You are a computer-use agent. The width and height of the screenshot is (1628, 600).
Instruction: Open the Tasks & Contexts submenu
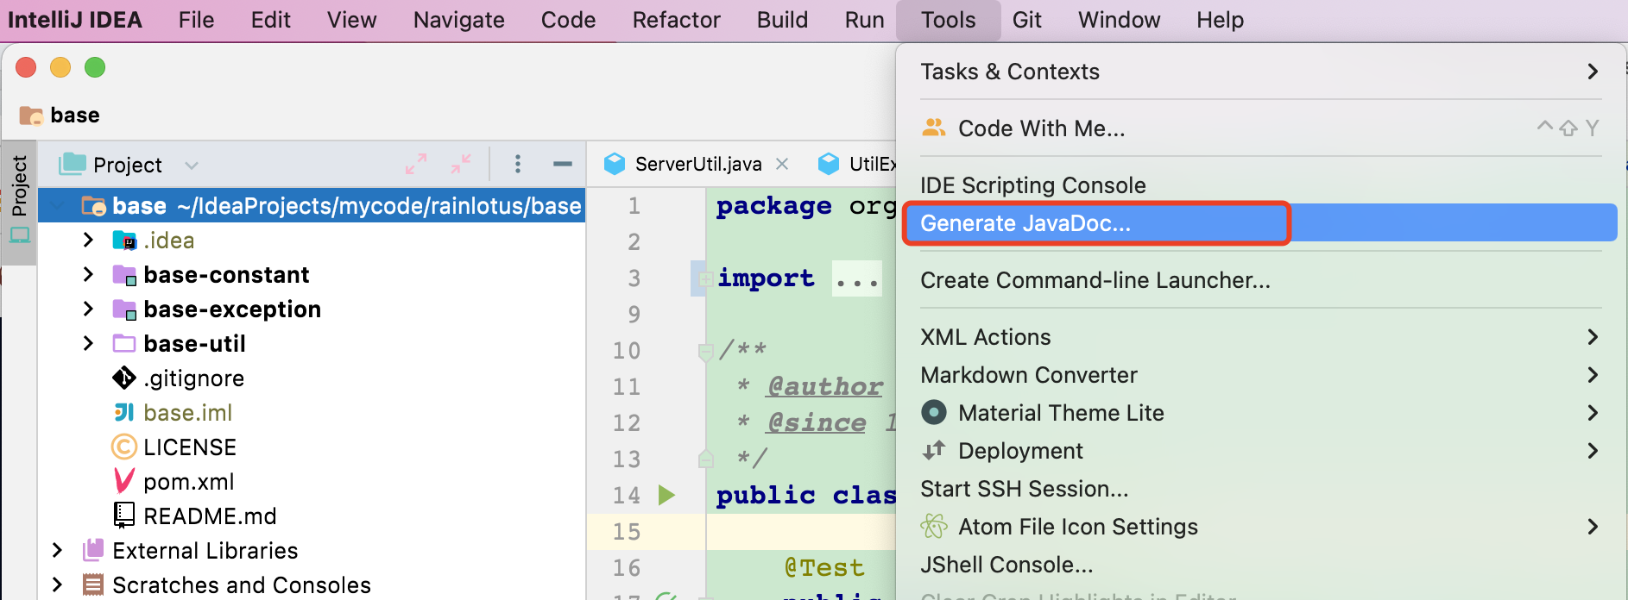[x=1260, y=72]
